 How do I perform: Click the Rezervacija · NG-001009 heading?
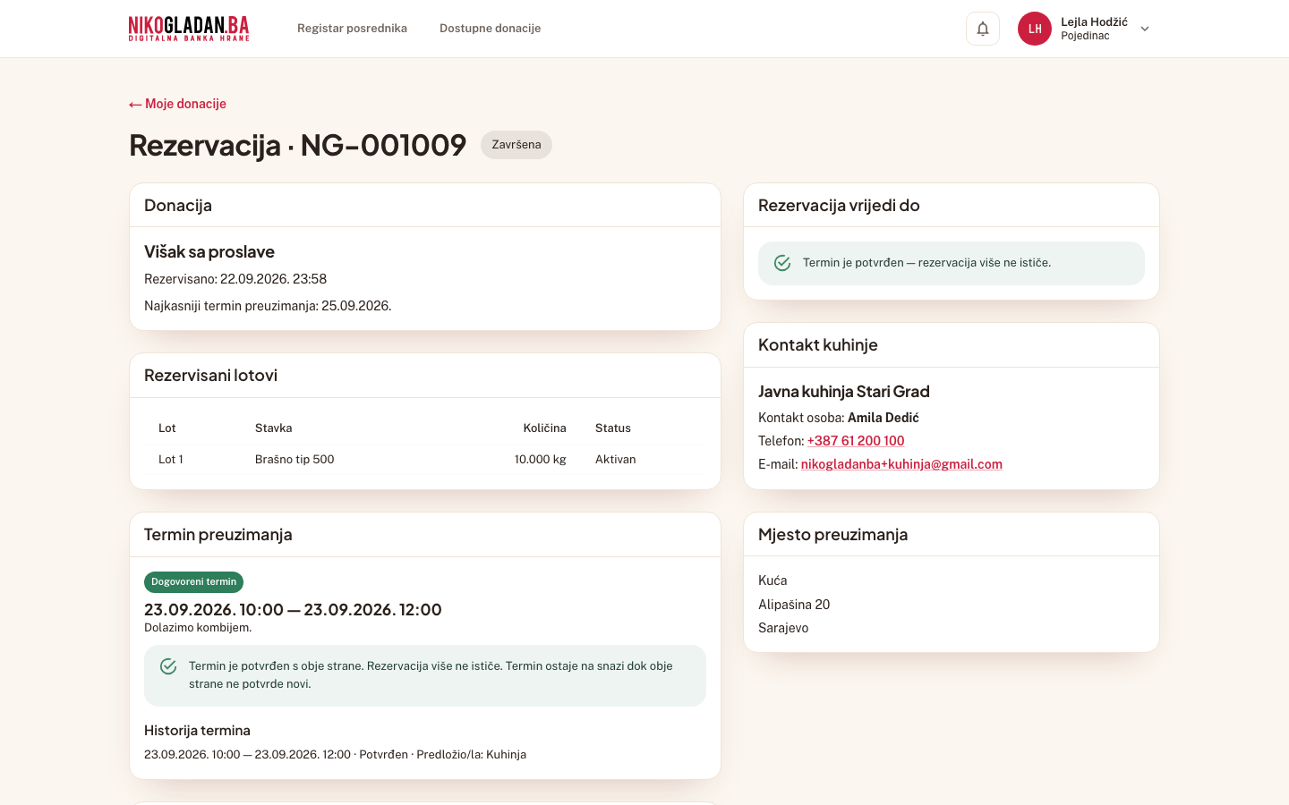click(297, 145)
